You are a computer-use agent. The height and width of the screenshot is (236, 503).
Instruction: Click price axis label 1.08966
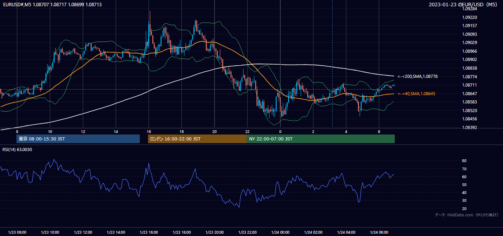(469, 51)
